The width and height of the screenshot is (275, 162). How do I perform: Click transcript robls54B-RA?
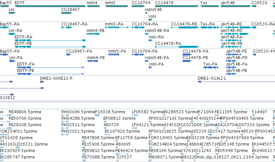[147, 34]
